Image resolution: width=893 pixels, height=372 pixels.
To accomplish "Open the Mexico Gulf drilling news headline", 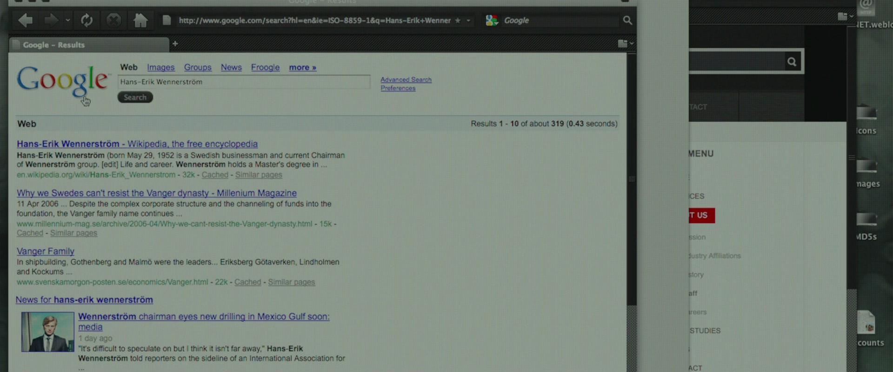I will coord(204,321).
